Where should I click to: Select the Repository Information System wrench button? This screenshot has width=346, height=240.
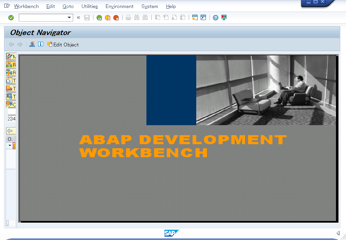click(x=11, y=72)
